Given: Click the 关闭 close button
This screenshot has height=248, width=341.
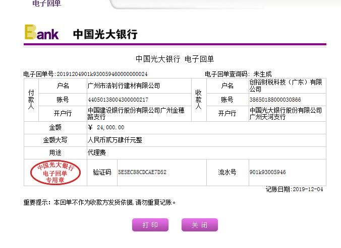Looking at the screenshot, I should [200, 225].
